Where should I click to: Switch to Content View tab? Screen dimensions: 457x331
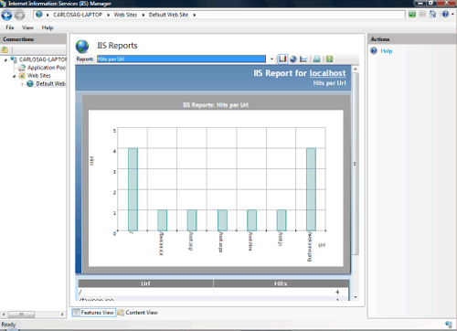coord(138,313)
